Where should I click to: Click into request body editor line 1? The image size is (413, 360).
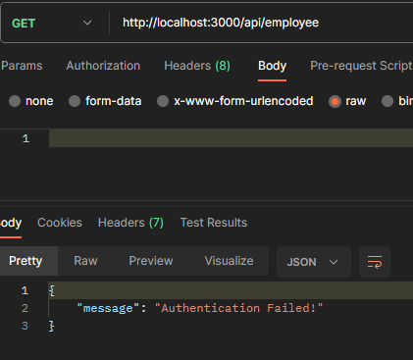click(x=231, y=138)
